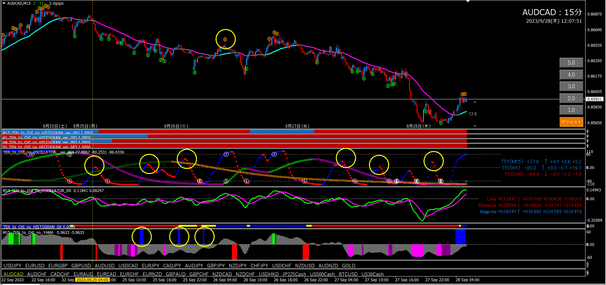Click the 3.6pips spread label
The height and width of the screenshot is (285, 606).
point(56,3)
